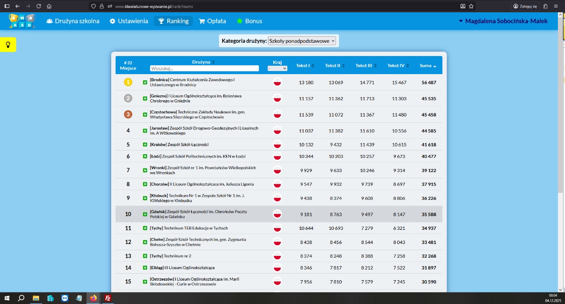Open the Drużyna szkolna menu item
The height and width of the screenshot is (304, 565).
point(73,21)
